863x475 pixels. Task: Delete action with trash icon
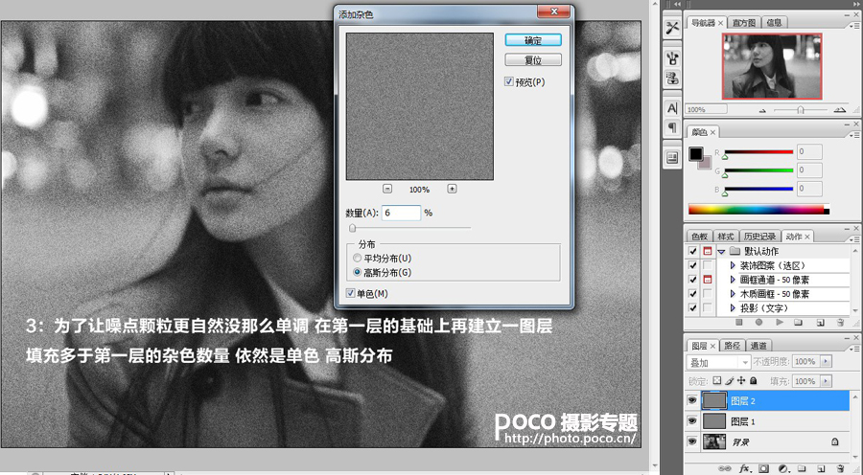click(840, 322)
